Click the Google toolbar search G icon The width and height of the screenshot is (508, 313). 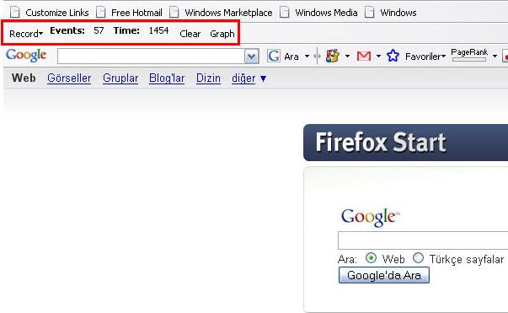(x=274, y=57)
